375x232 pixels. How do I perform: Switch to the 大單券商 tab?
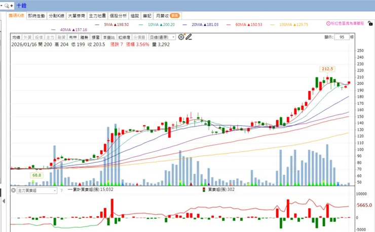tap(77, 16)
